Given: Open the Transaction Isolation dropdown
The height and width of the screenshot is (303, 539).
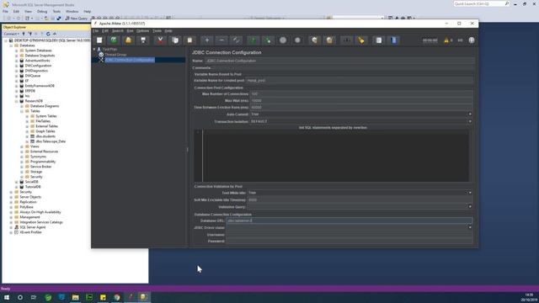Looking at the screenshot, I should [x=470, y=121].
